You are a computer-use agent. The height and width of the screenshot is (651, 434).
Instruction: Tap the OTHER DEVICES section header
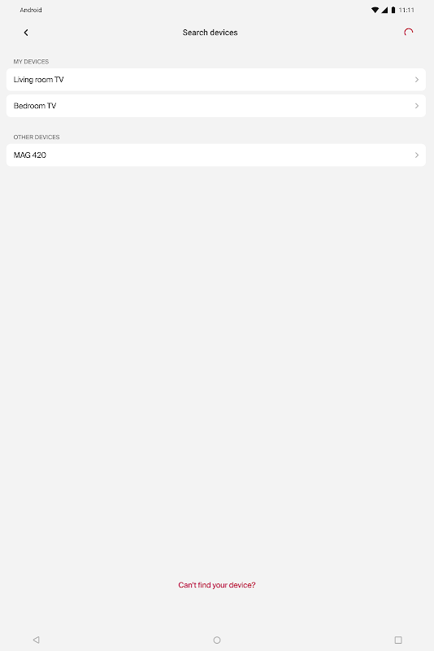click(x=37, y=137)
